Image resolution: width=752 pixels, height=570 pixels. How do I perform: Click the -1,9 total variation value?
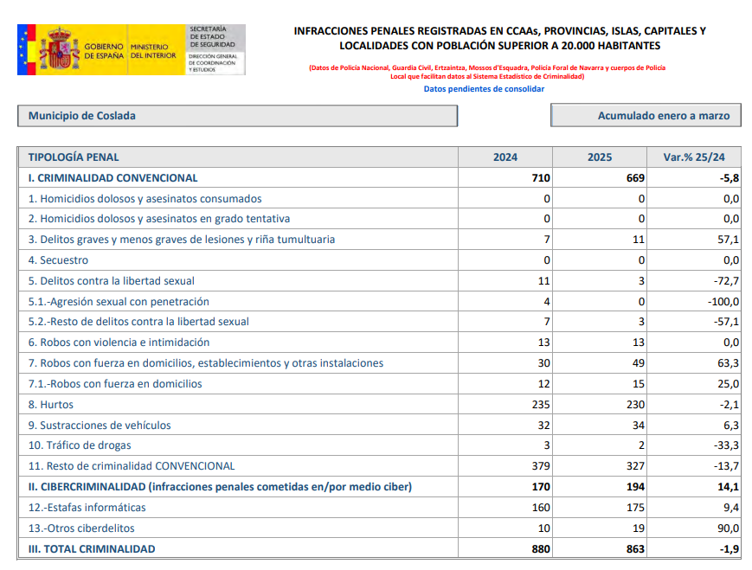coord(730,549)
